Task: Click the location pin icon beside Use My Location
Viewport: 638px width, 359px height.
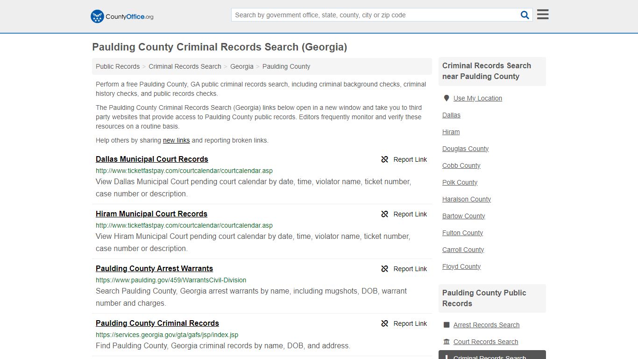Action: point(447,98)
